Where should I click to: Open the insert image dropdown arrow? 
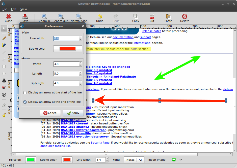point(181,160)
